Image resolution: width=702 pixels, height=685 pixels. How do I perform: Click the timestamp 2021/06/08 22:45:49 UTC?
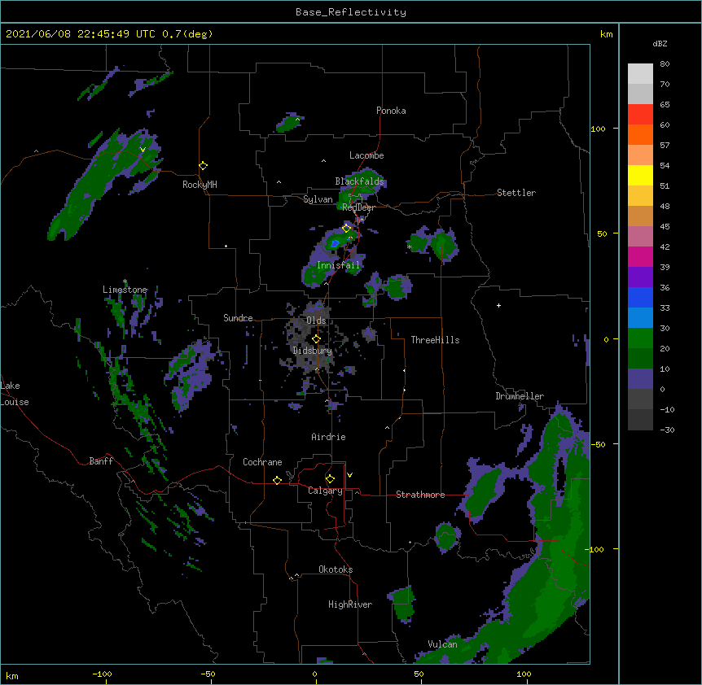(81, 34)
